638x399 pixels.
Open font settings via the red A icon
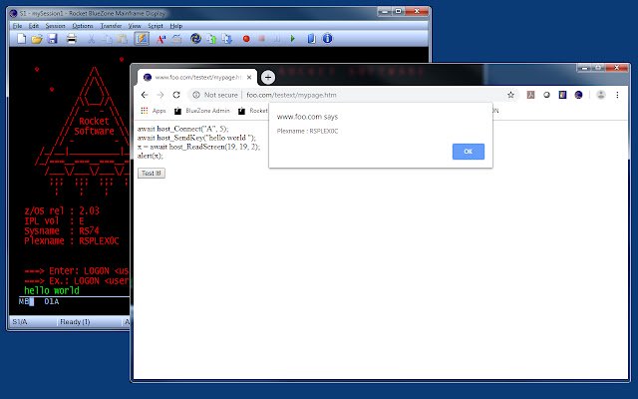160,39
